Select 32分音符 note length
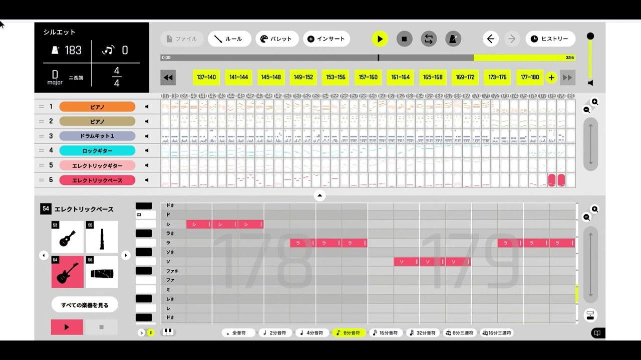This screenshot has height=360, width=641. tap(424, 332)
